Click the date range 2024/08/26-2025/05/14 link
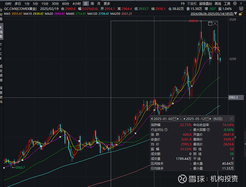This screenshot has height=187, width=246. click(x=212, y=14)
